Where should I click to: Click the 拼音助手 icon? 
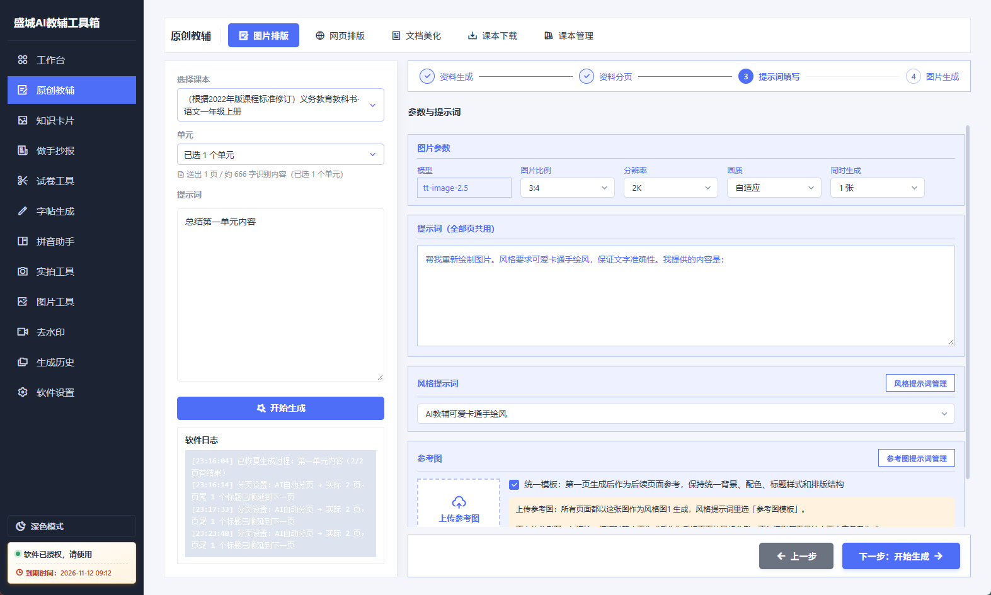click(x=23, y=241)
